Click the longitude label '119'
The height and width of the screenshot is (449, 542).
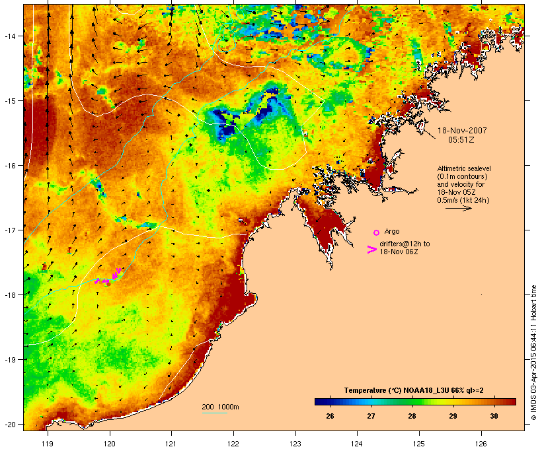pyautogui.click(x=48, y=444)
